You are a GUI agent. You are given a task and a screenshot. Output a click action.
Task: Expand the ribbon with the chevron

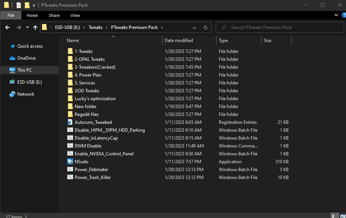pos(336,15)
